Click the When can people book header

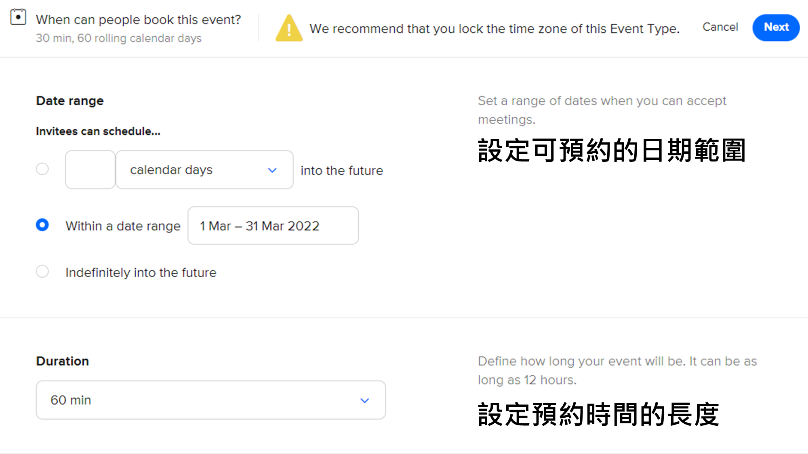point(138,20)
